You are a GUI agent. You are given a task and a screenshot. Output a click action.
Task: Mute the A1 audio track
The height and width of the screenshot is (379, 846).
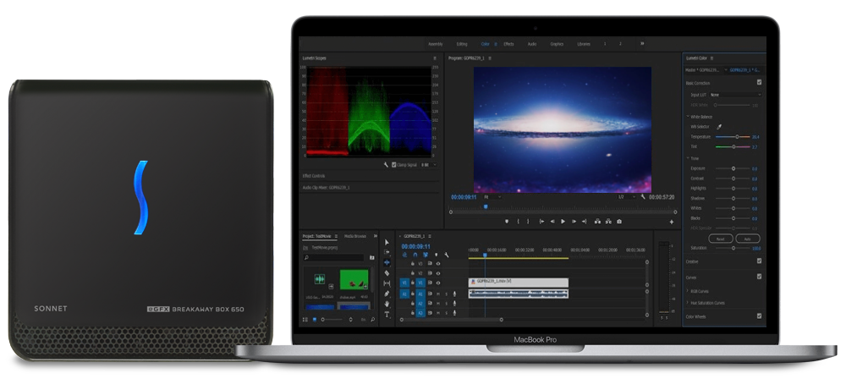[x=438, y=294]
